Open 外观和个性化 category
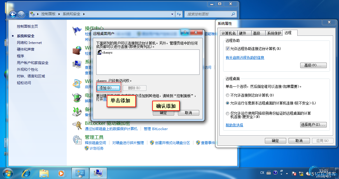 27,70
